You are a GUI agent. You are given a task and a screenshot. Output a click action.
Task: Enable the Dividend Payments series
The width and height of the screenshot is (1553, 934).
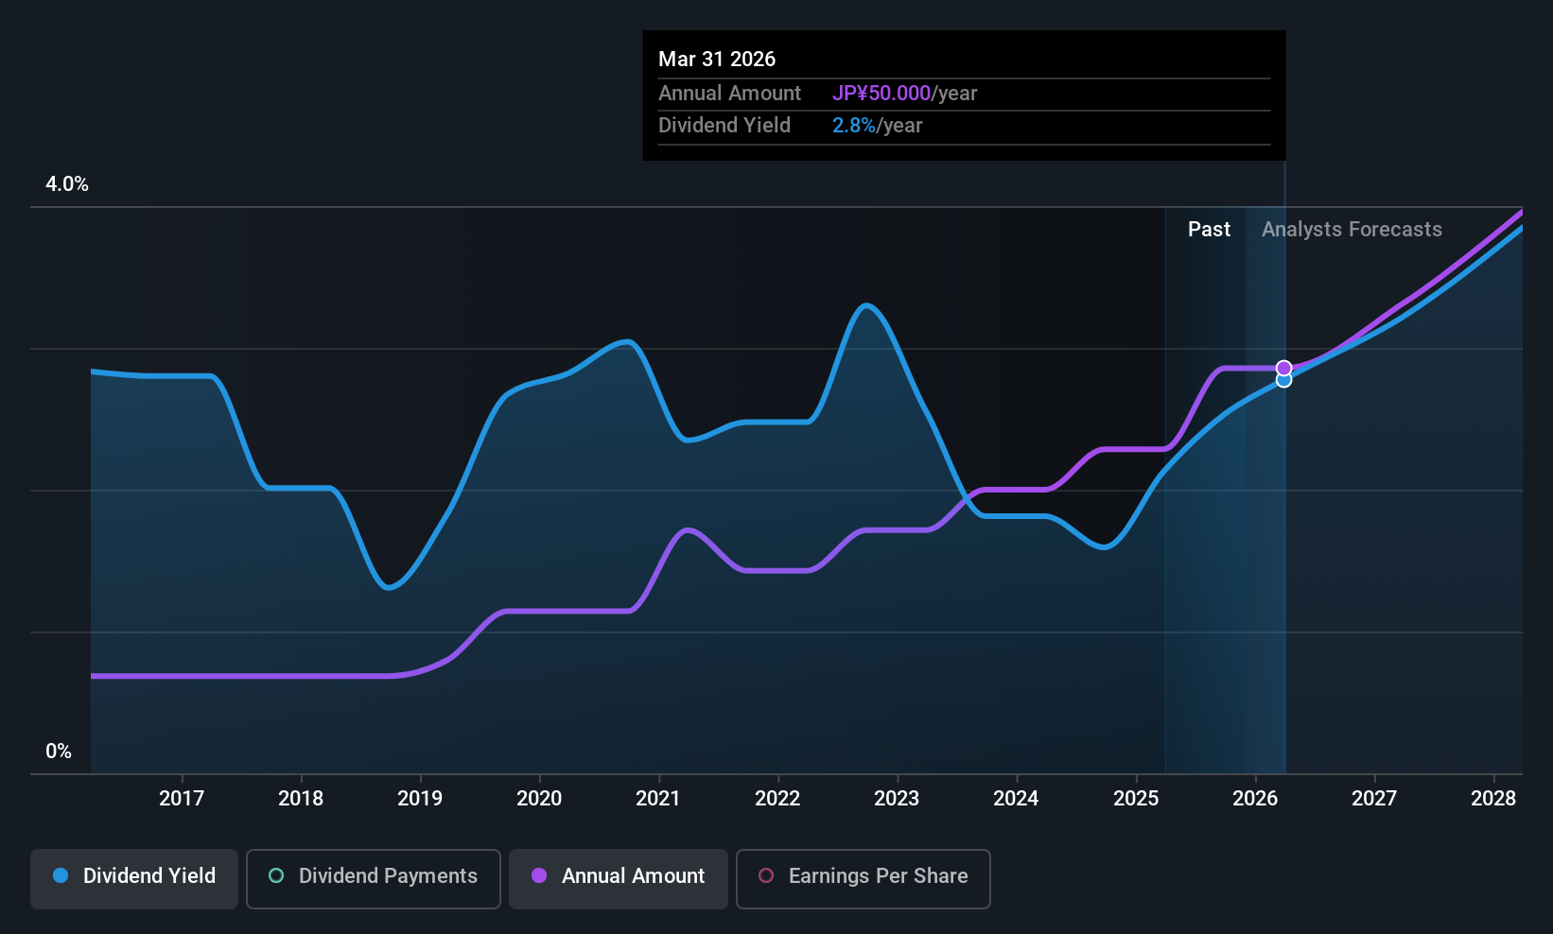[373, 878]
